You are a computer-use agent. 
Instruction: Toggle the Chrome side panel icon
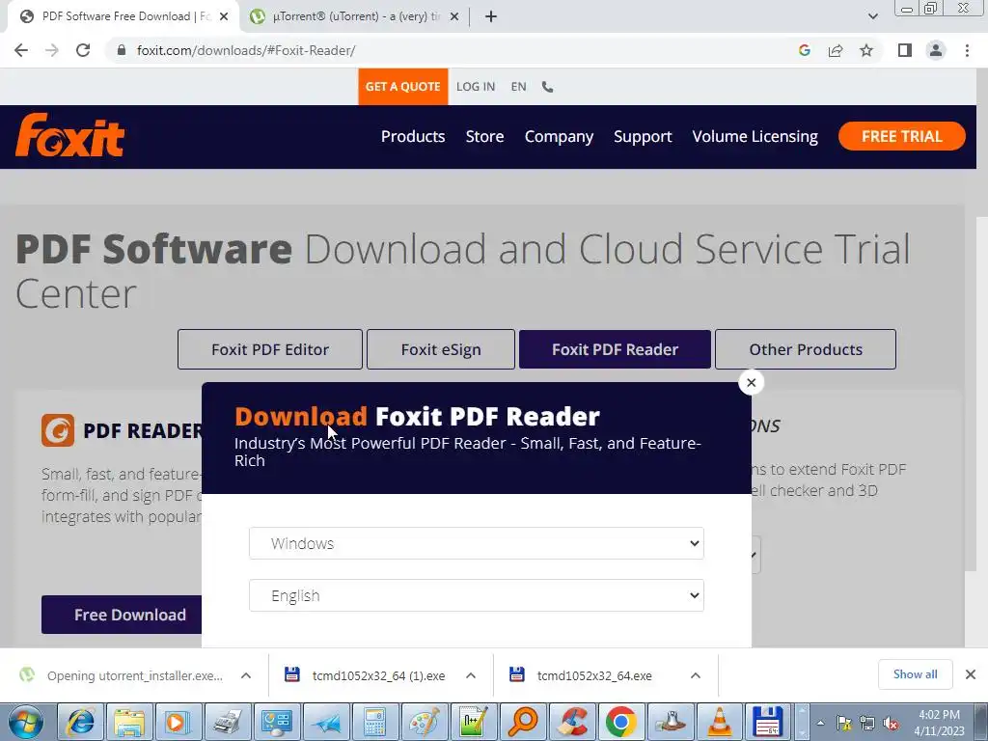coord(905,50)
